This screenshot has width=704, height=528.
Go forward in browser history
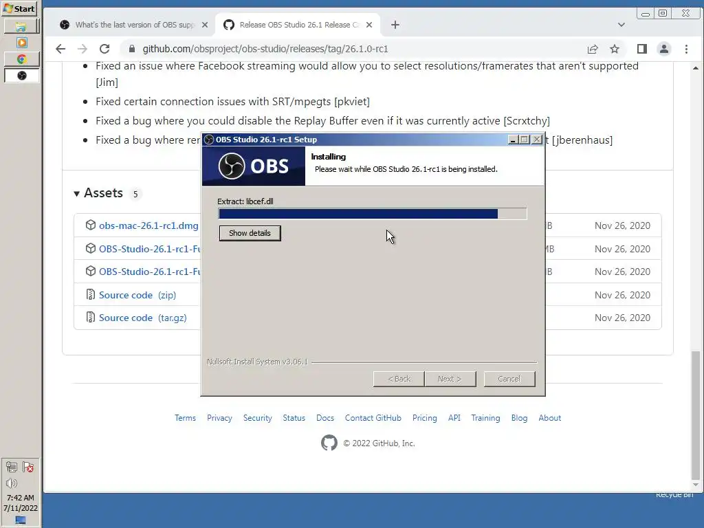click(x=82, y=49)
